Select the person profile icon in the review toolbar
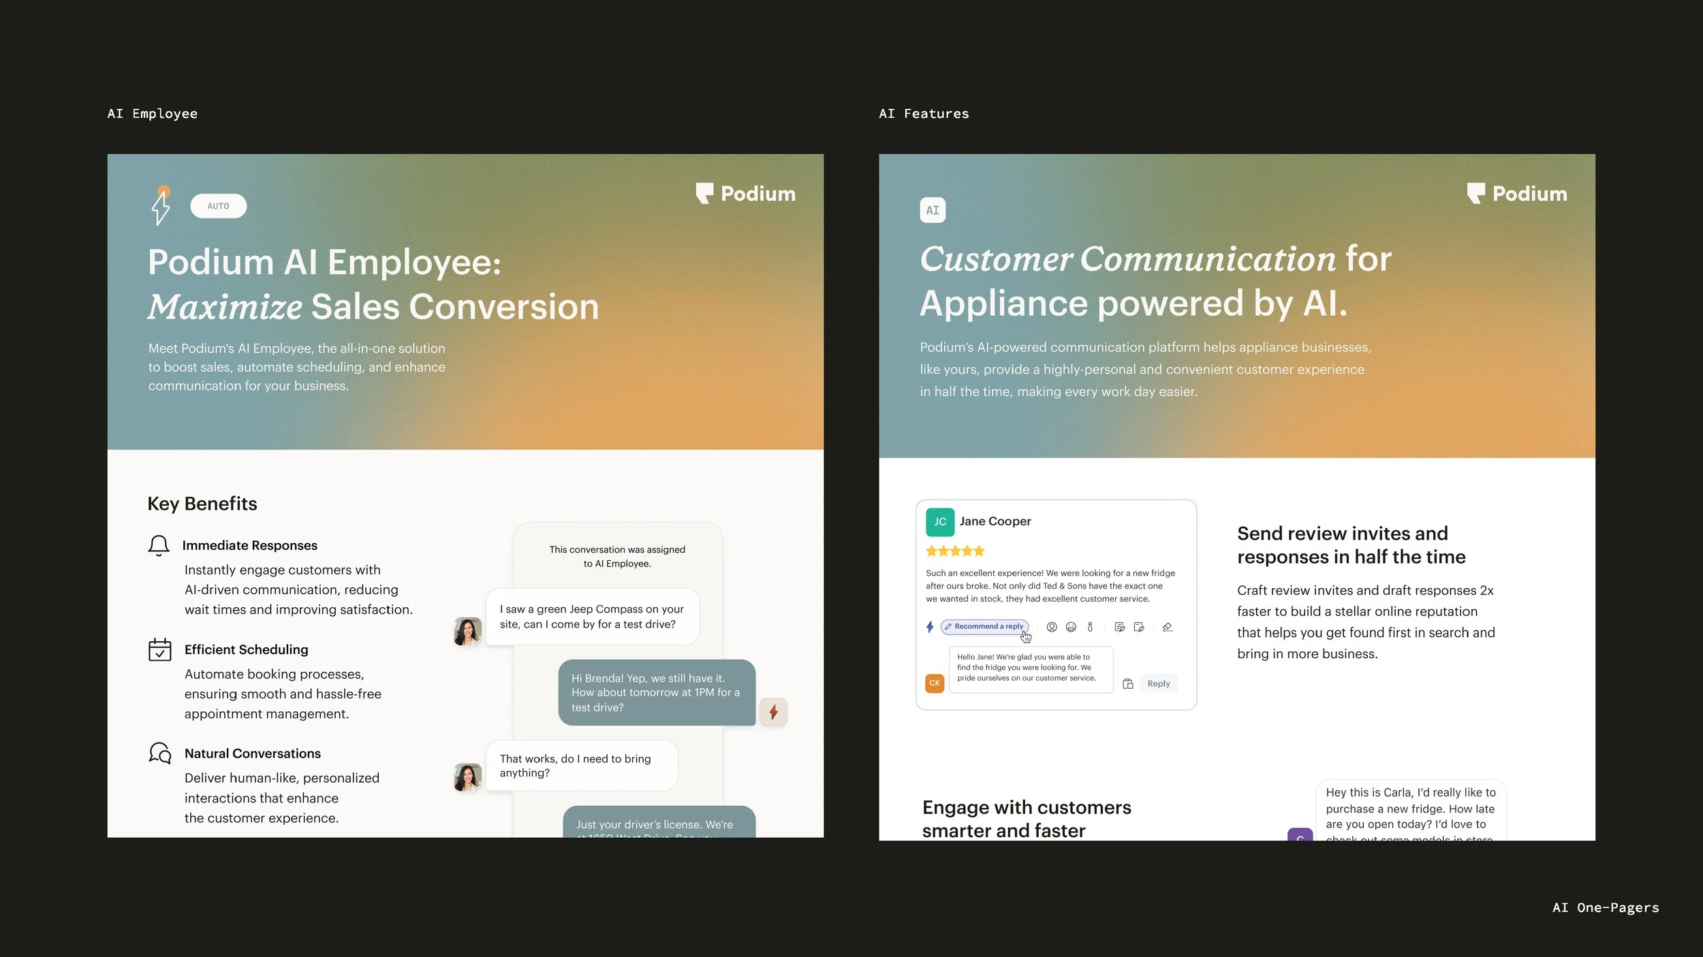 click(1052, 627)
